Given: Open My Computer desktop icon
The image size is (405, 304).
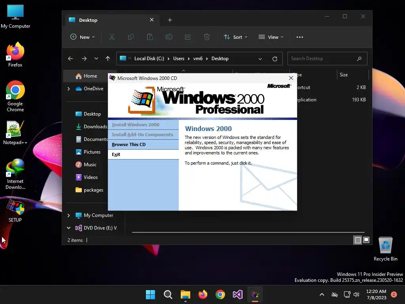Looking at the screenshot, I should [x=15, y=17].
